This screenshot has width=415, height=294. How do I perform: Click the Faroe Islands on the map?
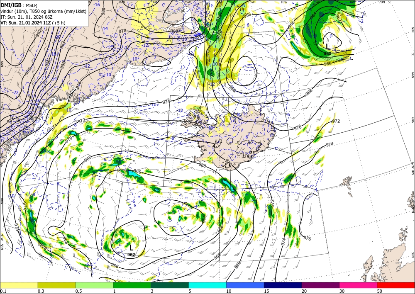[347, 182]
